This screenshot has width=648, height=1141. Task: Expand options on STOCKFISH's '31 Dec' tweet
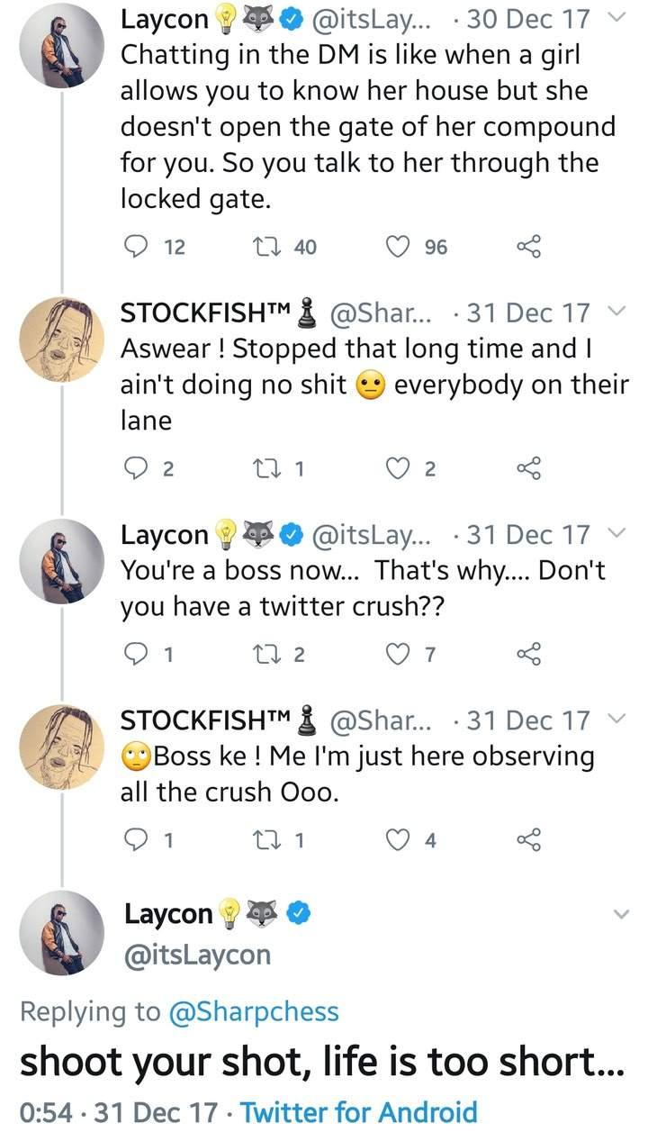pyautogui.click(x=616, y=311)
